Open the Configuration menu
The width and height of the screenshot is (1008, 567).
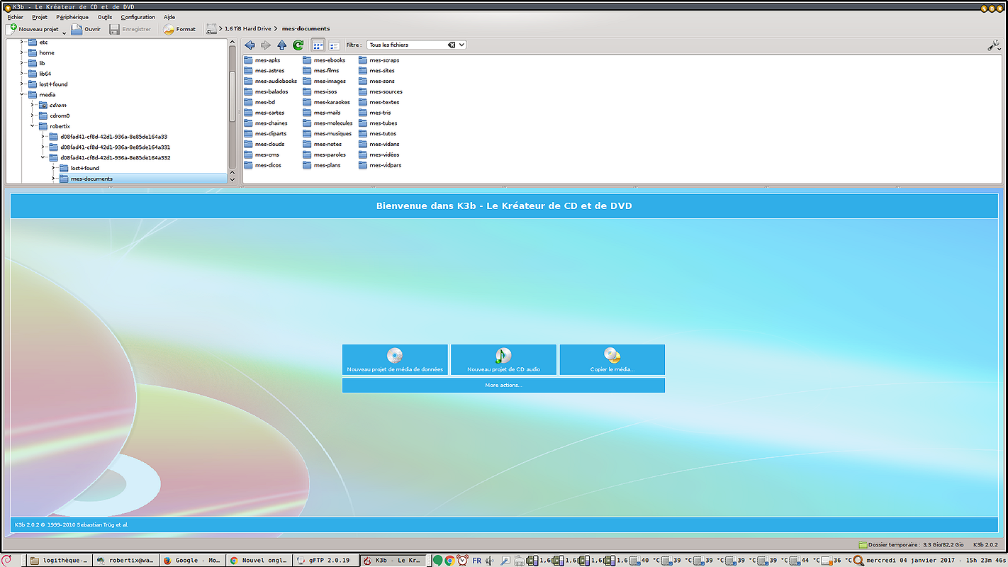[x=138, y=17]
